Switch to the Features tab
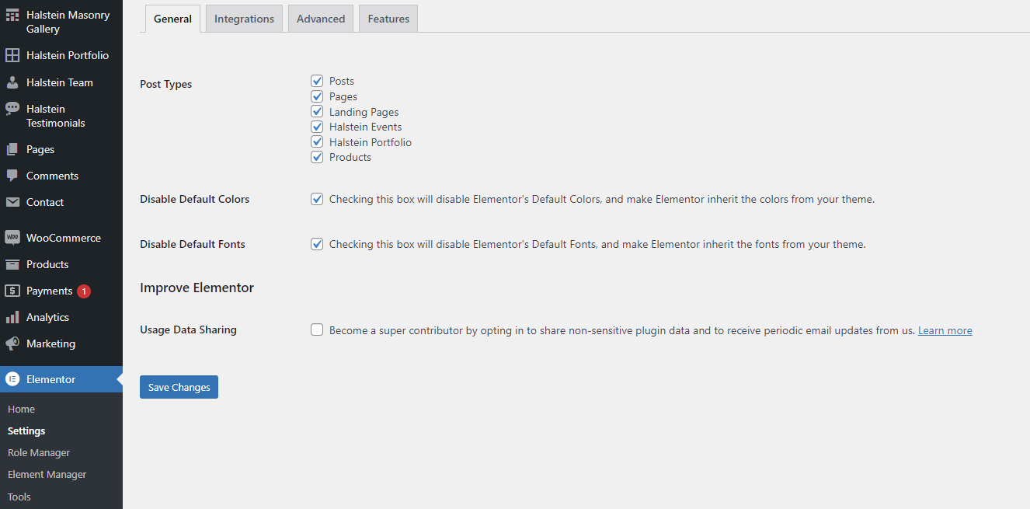1030x509 pixels. (x=388, y=19)
